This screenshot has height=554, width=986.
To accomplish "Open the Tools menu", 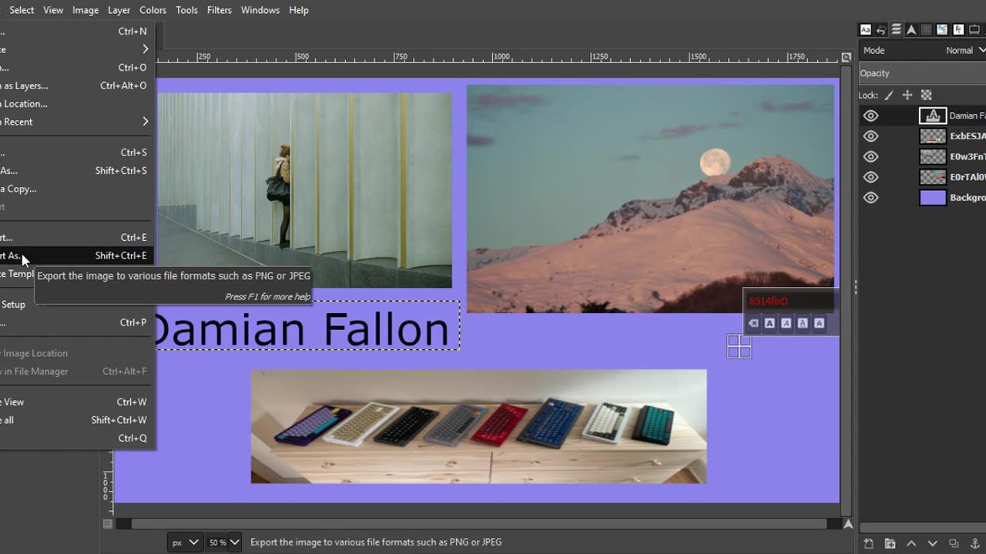I will coord(186,10).
